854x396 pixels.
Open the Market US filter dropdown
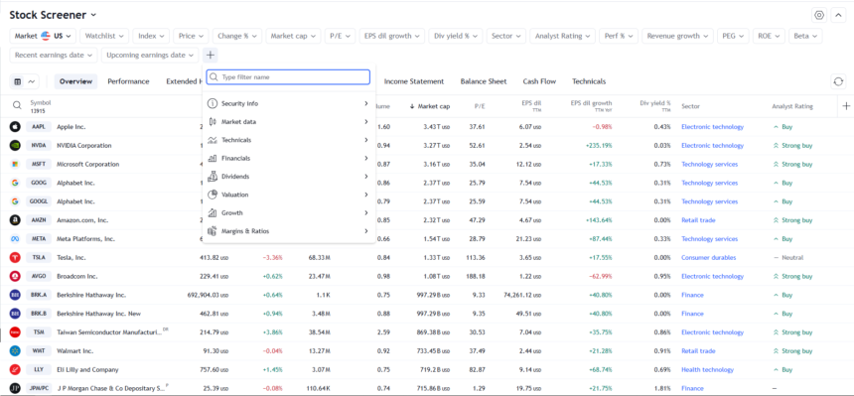point(43,36)
